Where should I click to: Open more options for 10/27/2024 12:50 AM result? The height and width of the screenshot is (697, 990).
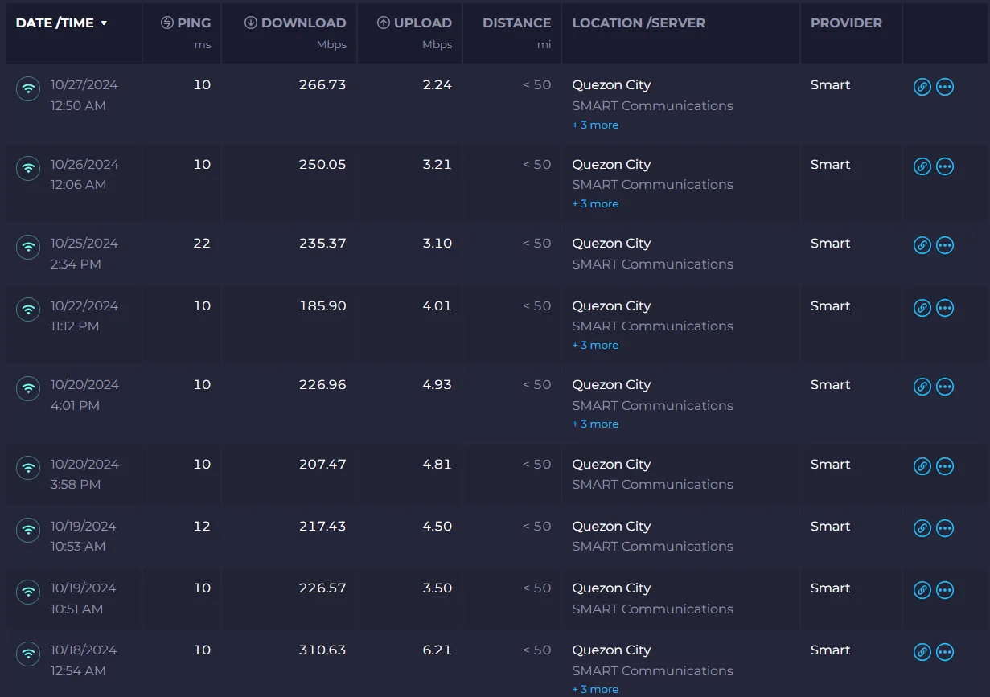(945, 87)
